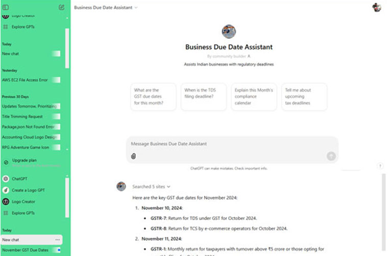The width and height of the screenshot is (388, 256).
Task: Toggle the sidebar panel icon
Action: [x=6, y=7]
